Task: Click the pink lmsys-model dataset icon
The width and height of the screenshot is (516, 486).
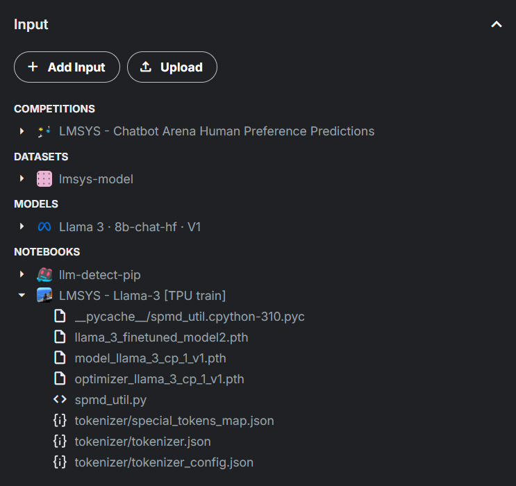Action: (x=44, y=178)
